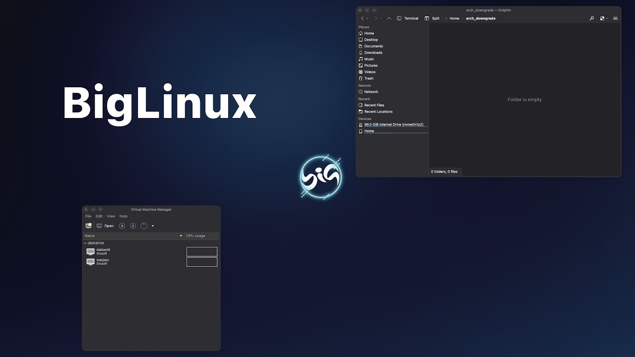Select the Home device under Devices
635x357 pixels.
pyautogui.click(x=392, y=131)
